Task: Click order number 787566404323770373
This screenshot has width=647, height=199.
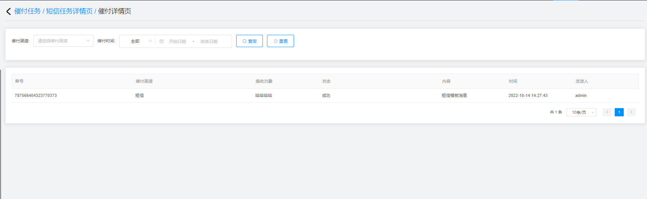Action: [36, 95]
